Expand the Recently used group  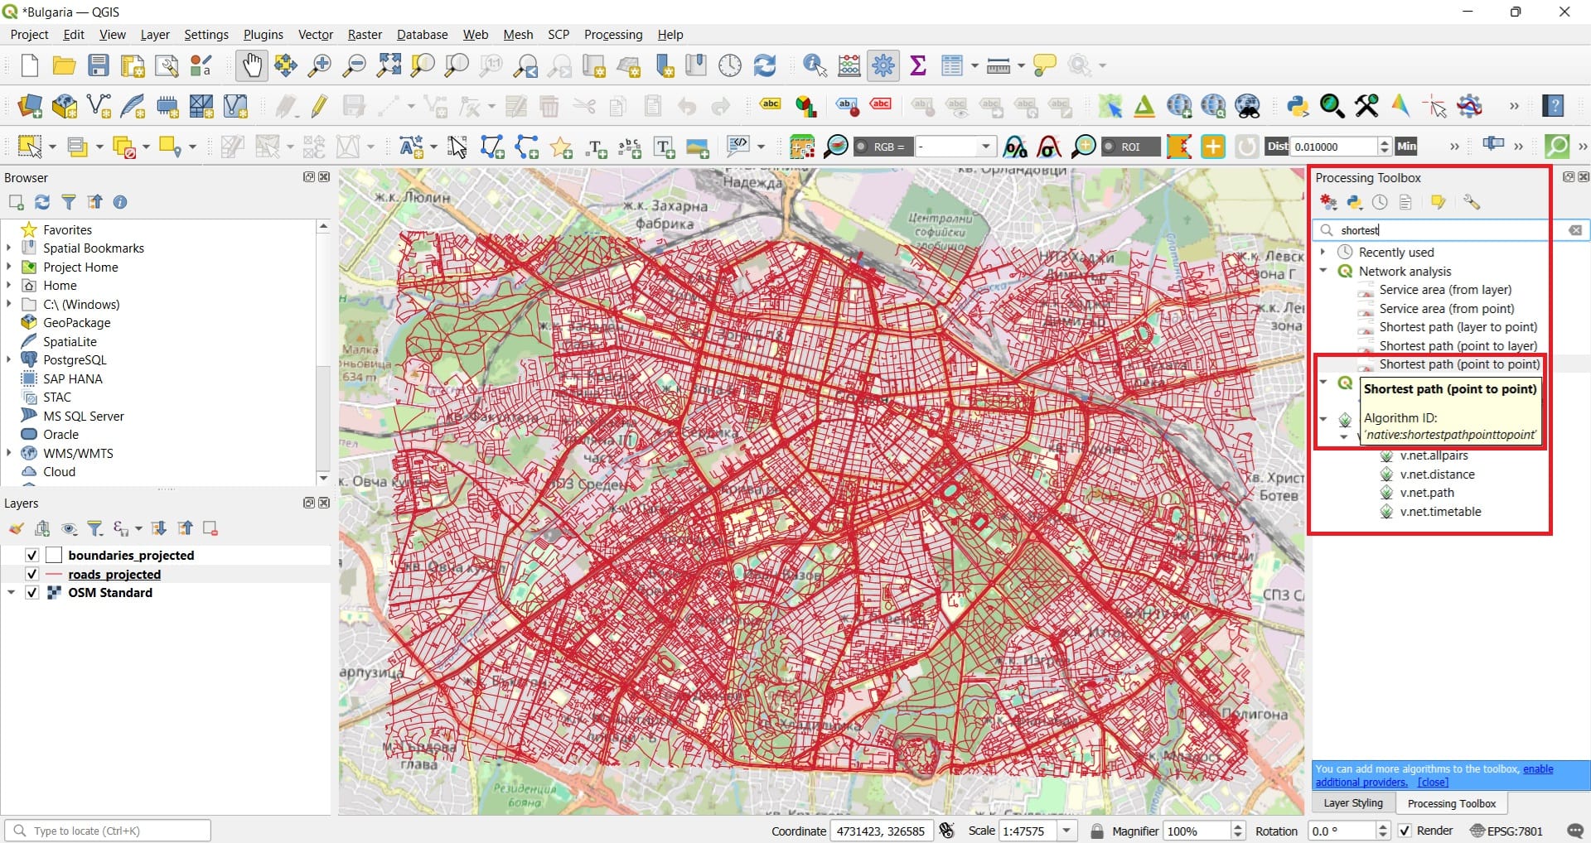coord(1323,252)
